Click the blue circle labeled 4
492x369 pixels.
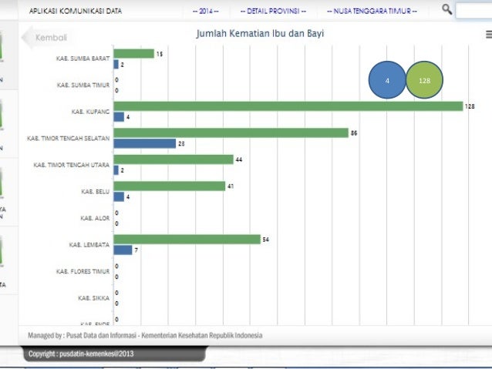click(387, 80)
